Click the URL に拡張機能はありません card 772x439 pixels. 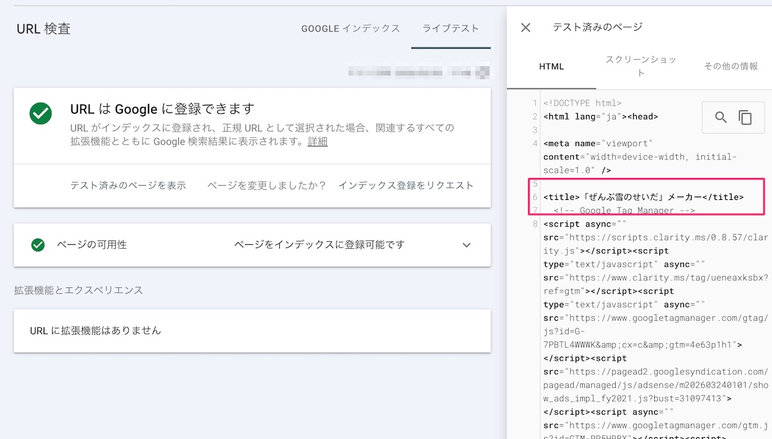[252, 330]
